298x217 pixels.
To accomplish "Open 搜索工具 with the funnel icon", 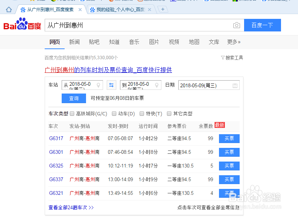I will point(232,58).
